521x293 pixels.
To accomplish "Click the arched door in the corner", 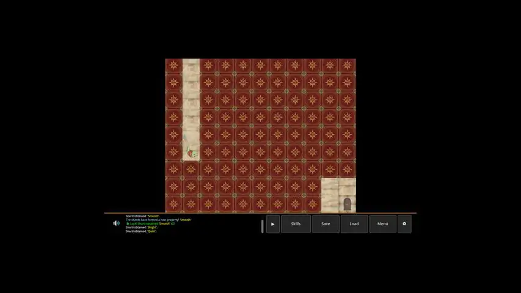I will pos(347,204).
